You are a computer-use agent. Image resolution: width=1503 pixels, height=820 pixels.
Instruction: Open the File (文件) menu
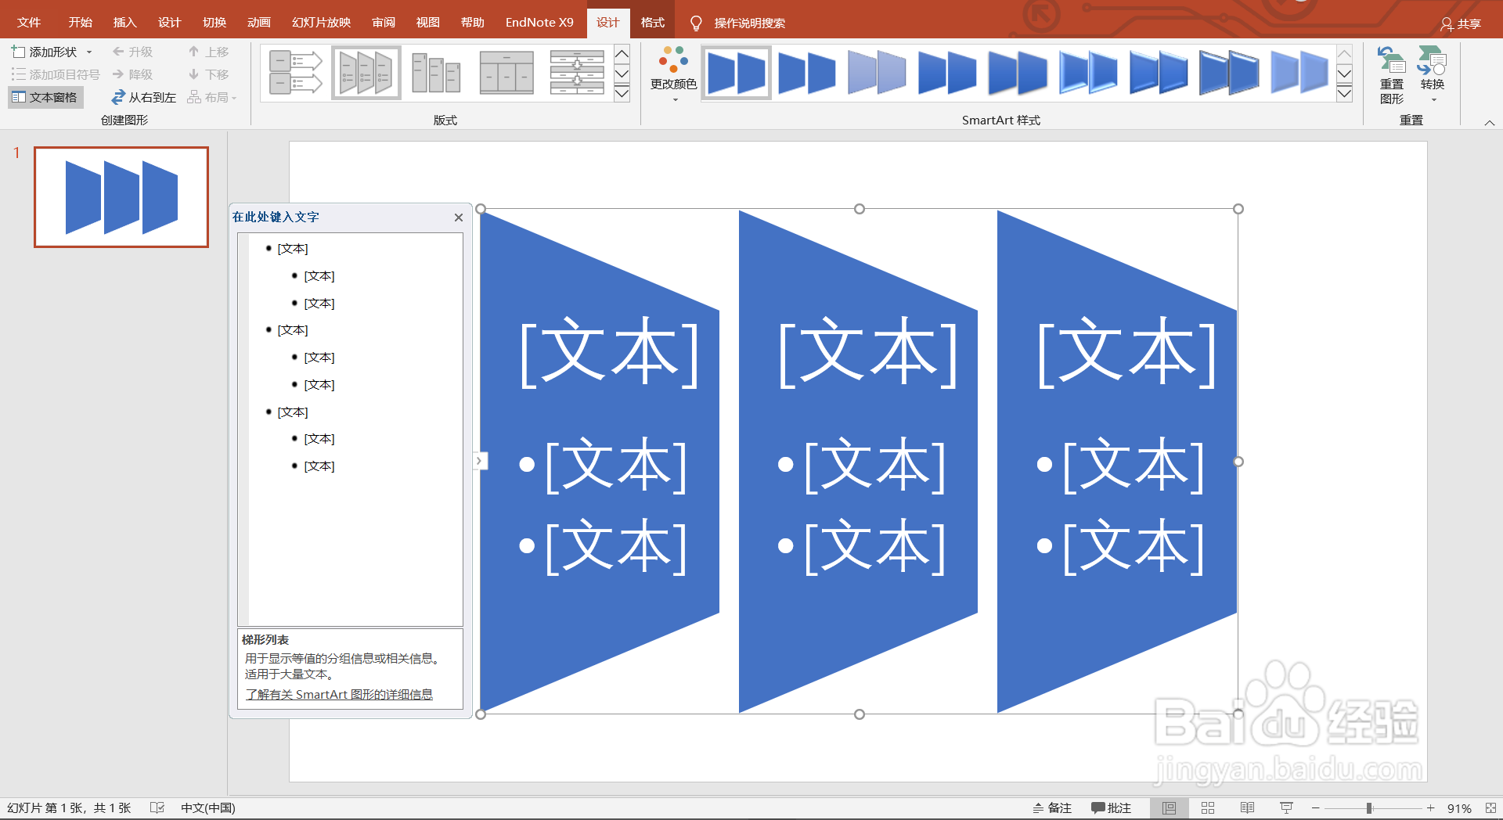point(29,23)
